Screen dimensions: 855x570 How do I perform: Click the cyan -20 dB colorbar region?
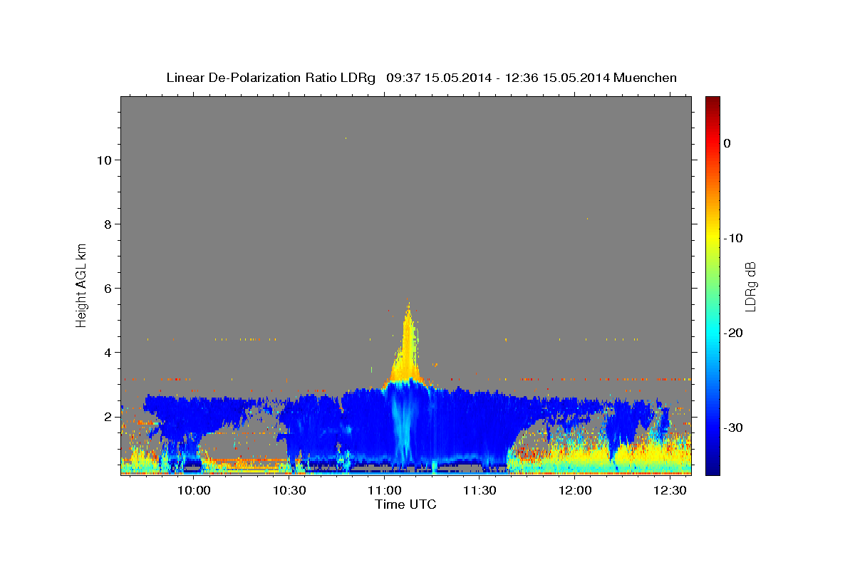[x=712, y=333]
